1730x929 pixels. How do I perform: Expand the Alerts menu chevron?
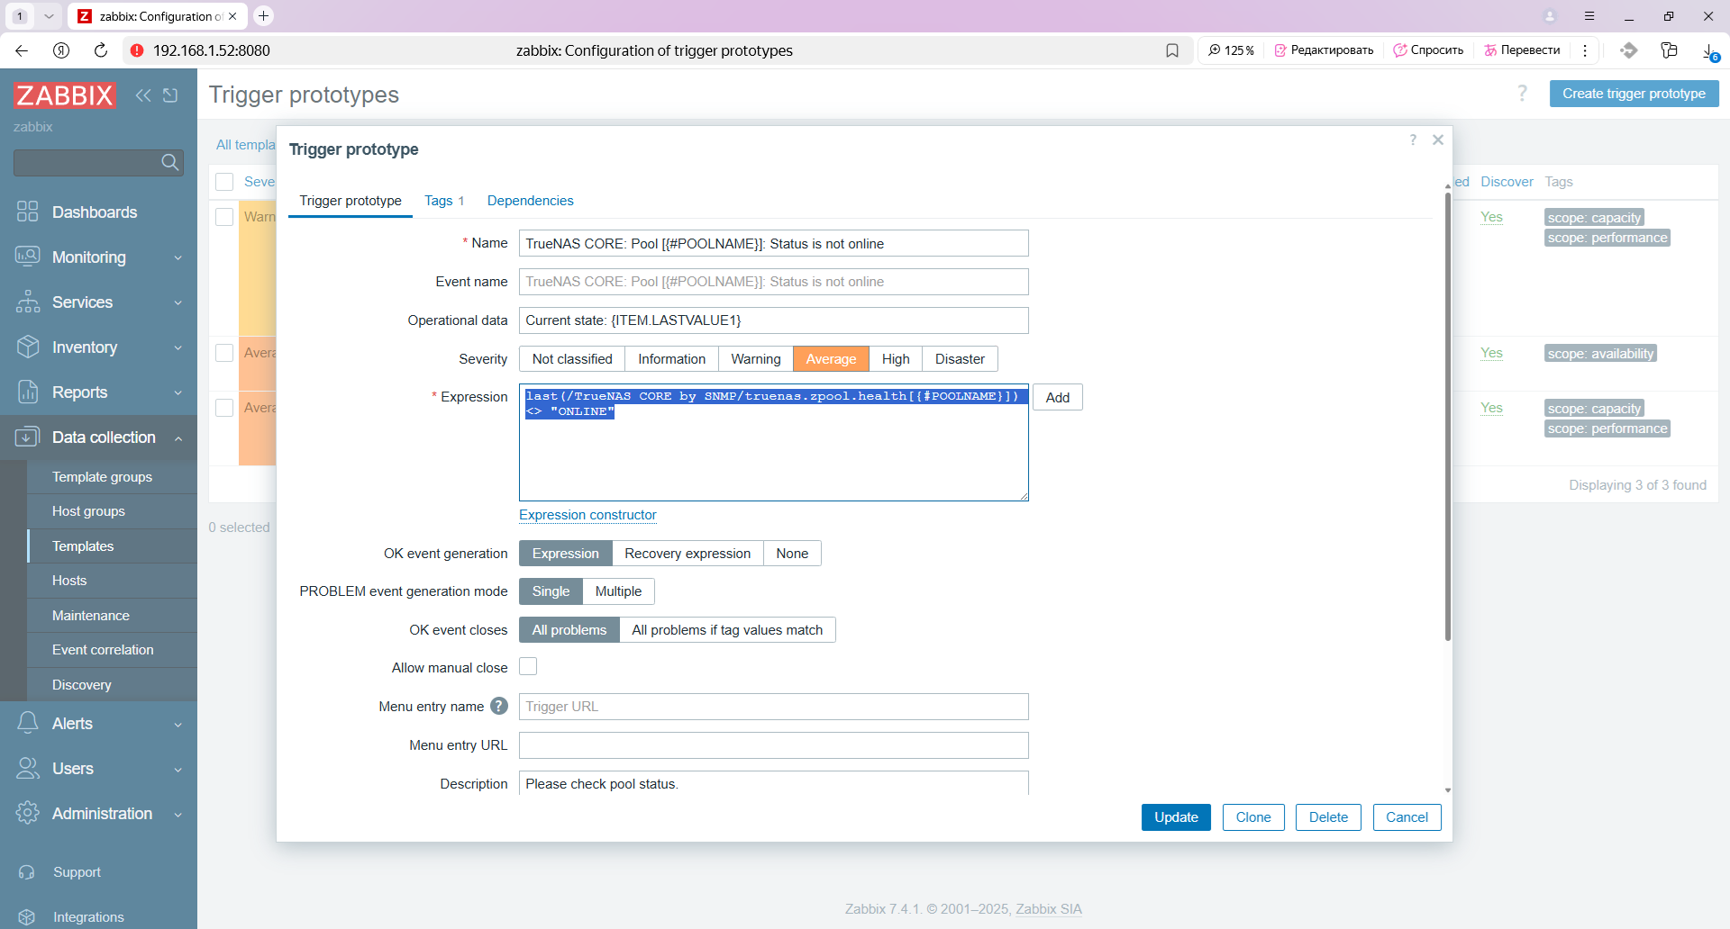(x=178, y=724)
